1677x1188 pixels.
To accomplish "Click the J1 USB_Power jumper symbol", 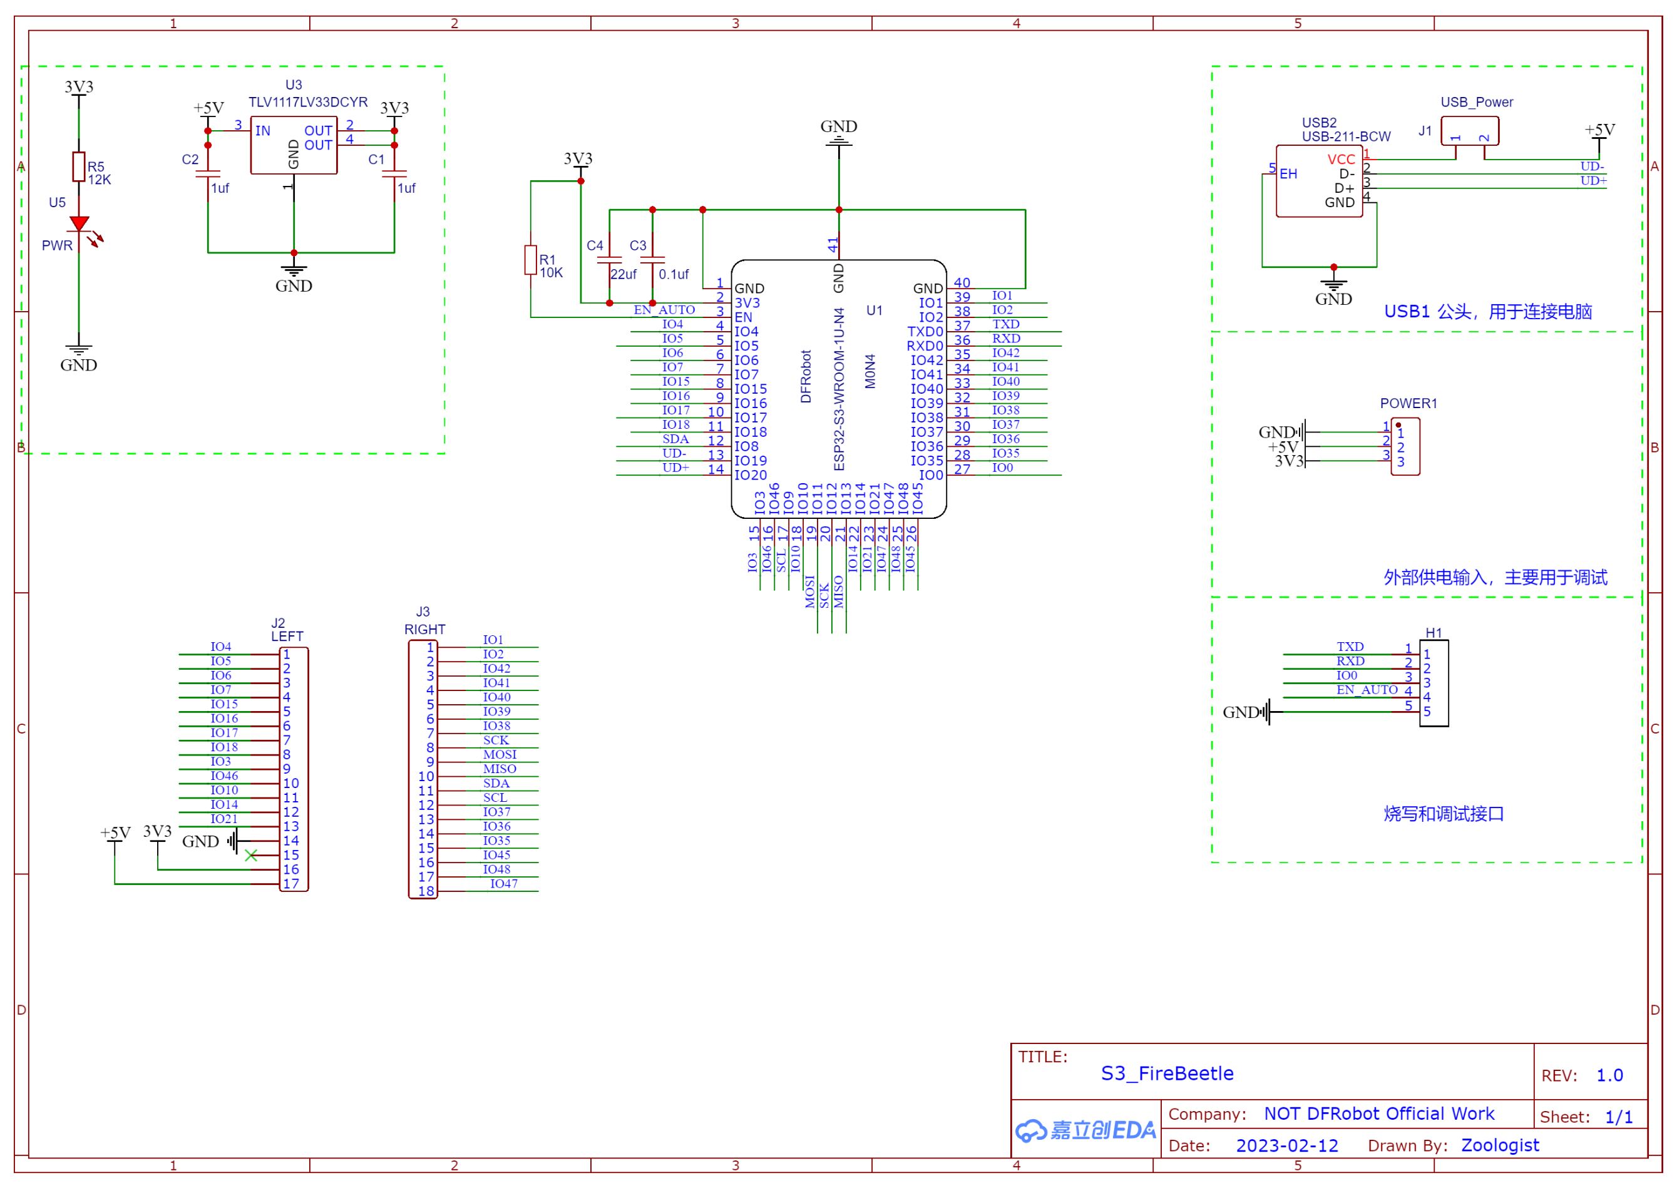I will 1469,131.
